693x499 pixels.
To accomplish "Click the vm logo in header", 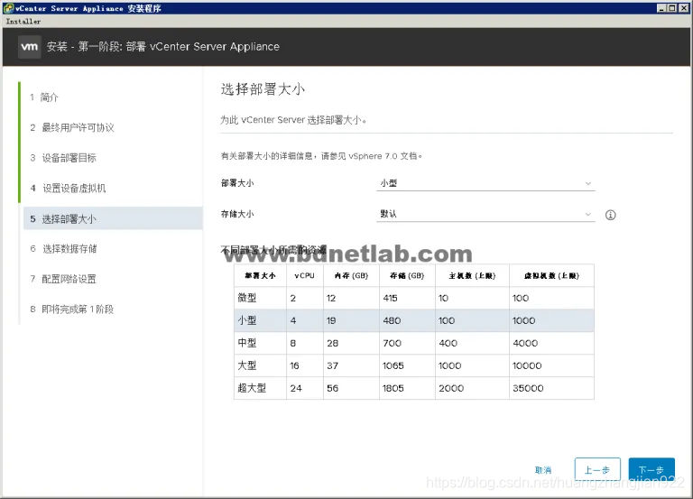I will click(x=30, y=47).
